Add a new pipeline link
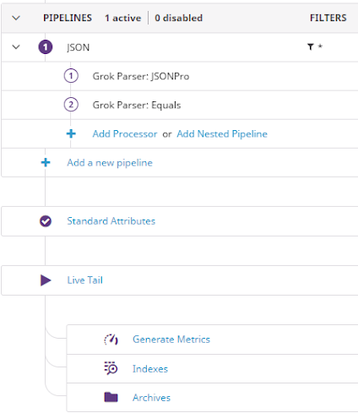This screenshot has width=358, height=413. click(110, 163)
